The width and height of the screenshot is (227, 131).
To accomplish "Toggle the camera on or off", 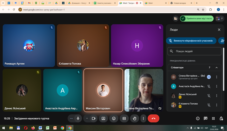I will coord(94,118).
